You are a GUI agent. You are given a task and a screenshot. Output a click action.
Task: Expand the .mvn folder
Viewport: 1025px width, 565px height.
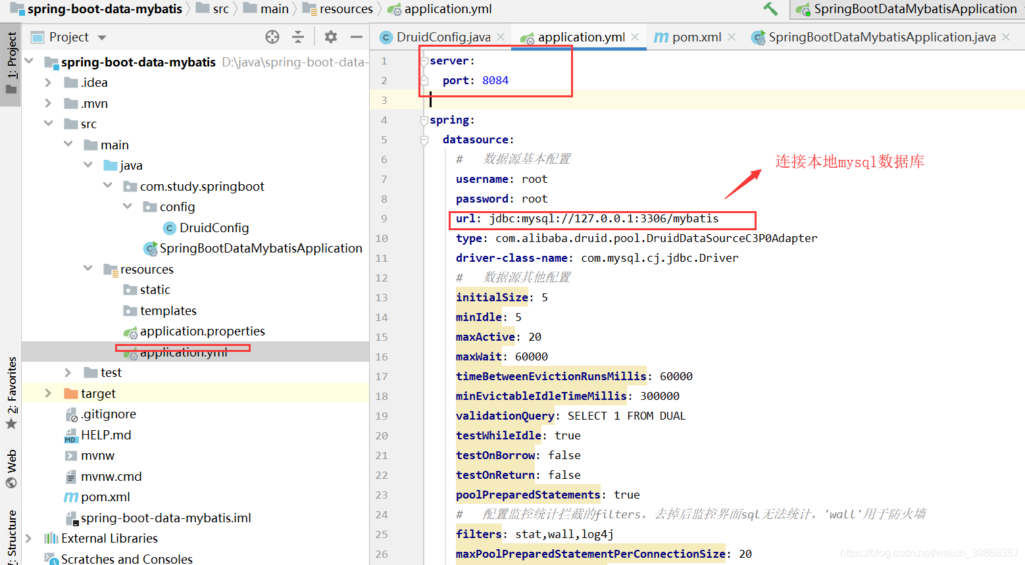[48, 103]
